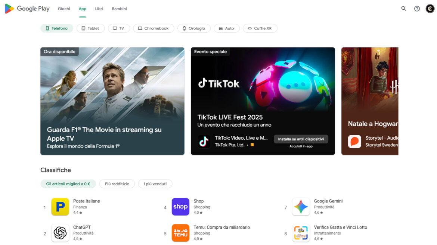Open the account profile avatar
Screen dimensions: 437x245
click(430, 9)
